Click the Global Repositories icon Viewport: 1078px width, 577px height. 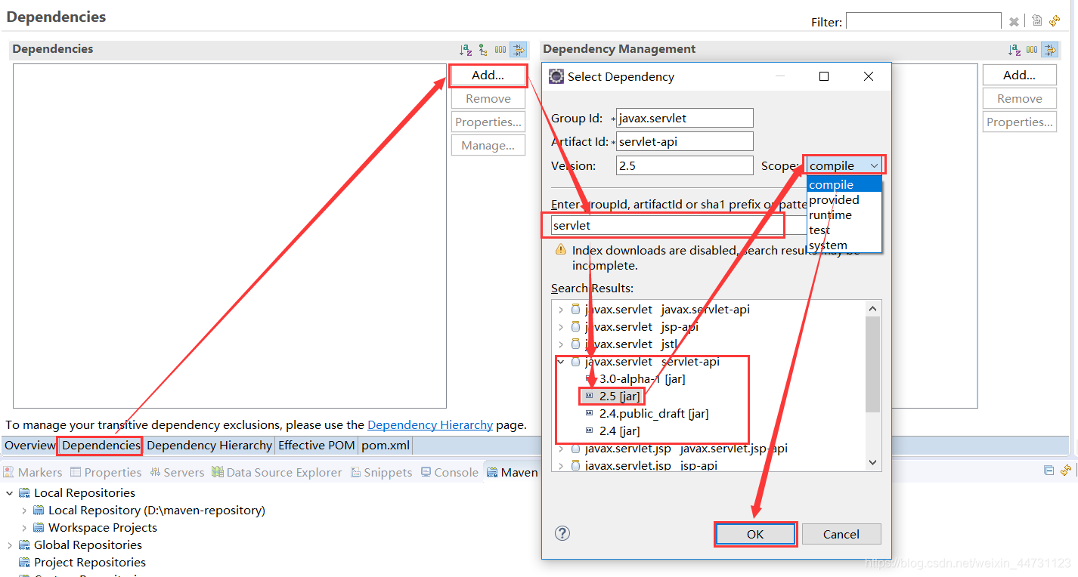[24, 545]
